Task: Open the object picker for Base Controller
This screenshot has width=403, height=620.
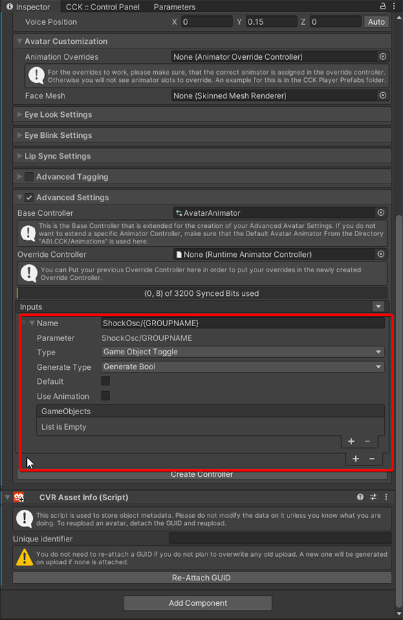Action: pyautogui.click(x=381, y=212)
